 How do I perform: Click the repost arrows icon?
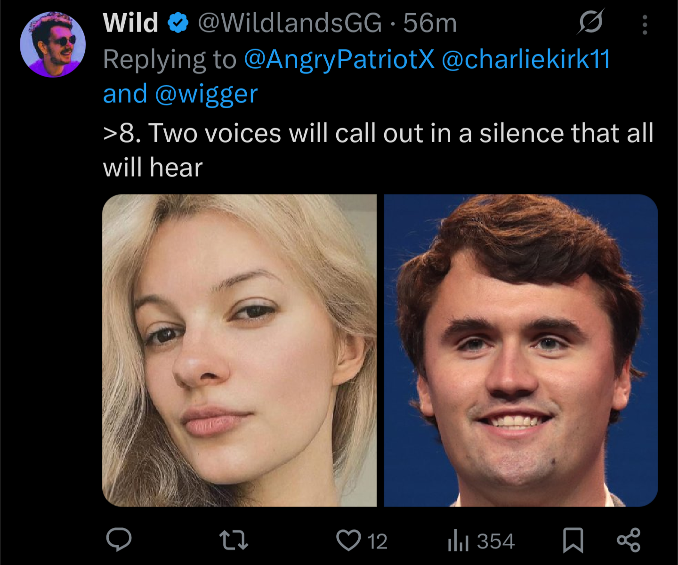point(234,540)
